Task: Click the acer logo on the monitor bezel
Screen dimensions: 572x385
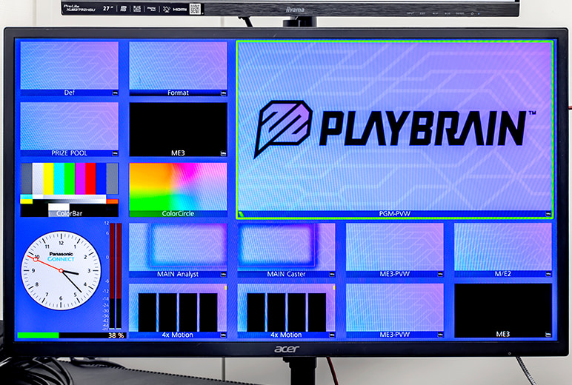Action: click(285, 349)
